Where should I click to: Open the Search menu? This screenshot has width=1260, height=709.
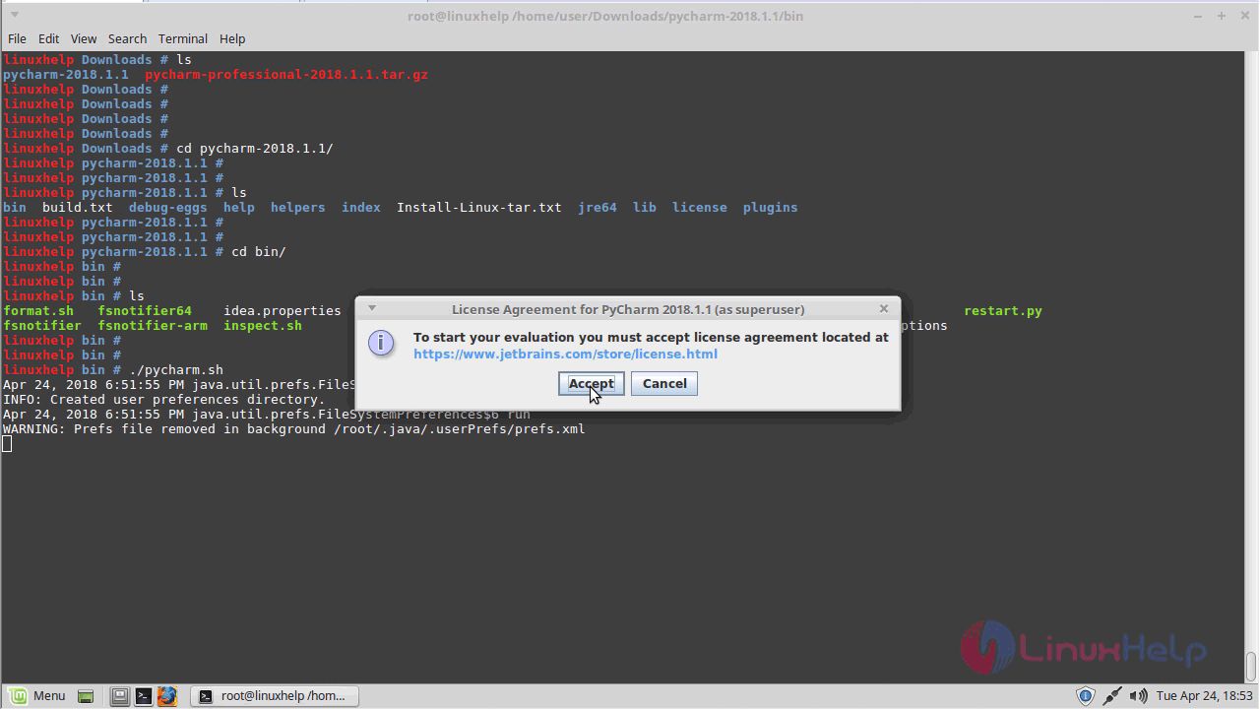point(127,38)
